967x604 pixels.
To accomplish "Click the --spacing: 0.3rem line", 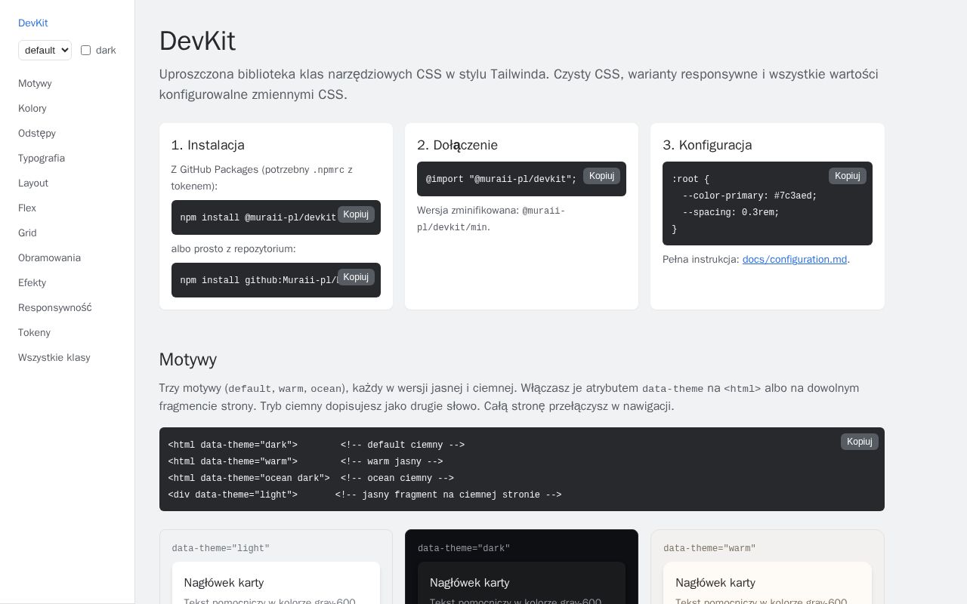I will tap(731, 212).
